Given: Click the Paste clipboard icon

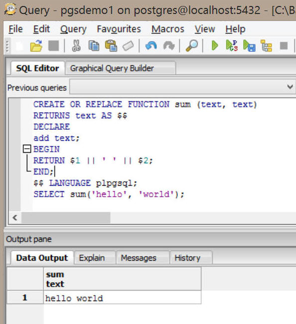Looking at the screenshot, I should click(111, 45).
